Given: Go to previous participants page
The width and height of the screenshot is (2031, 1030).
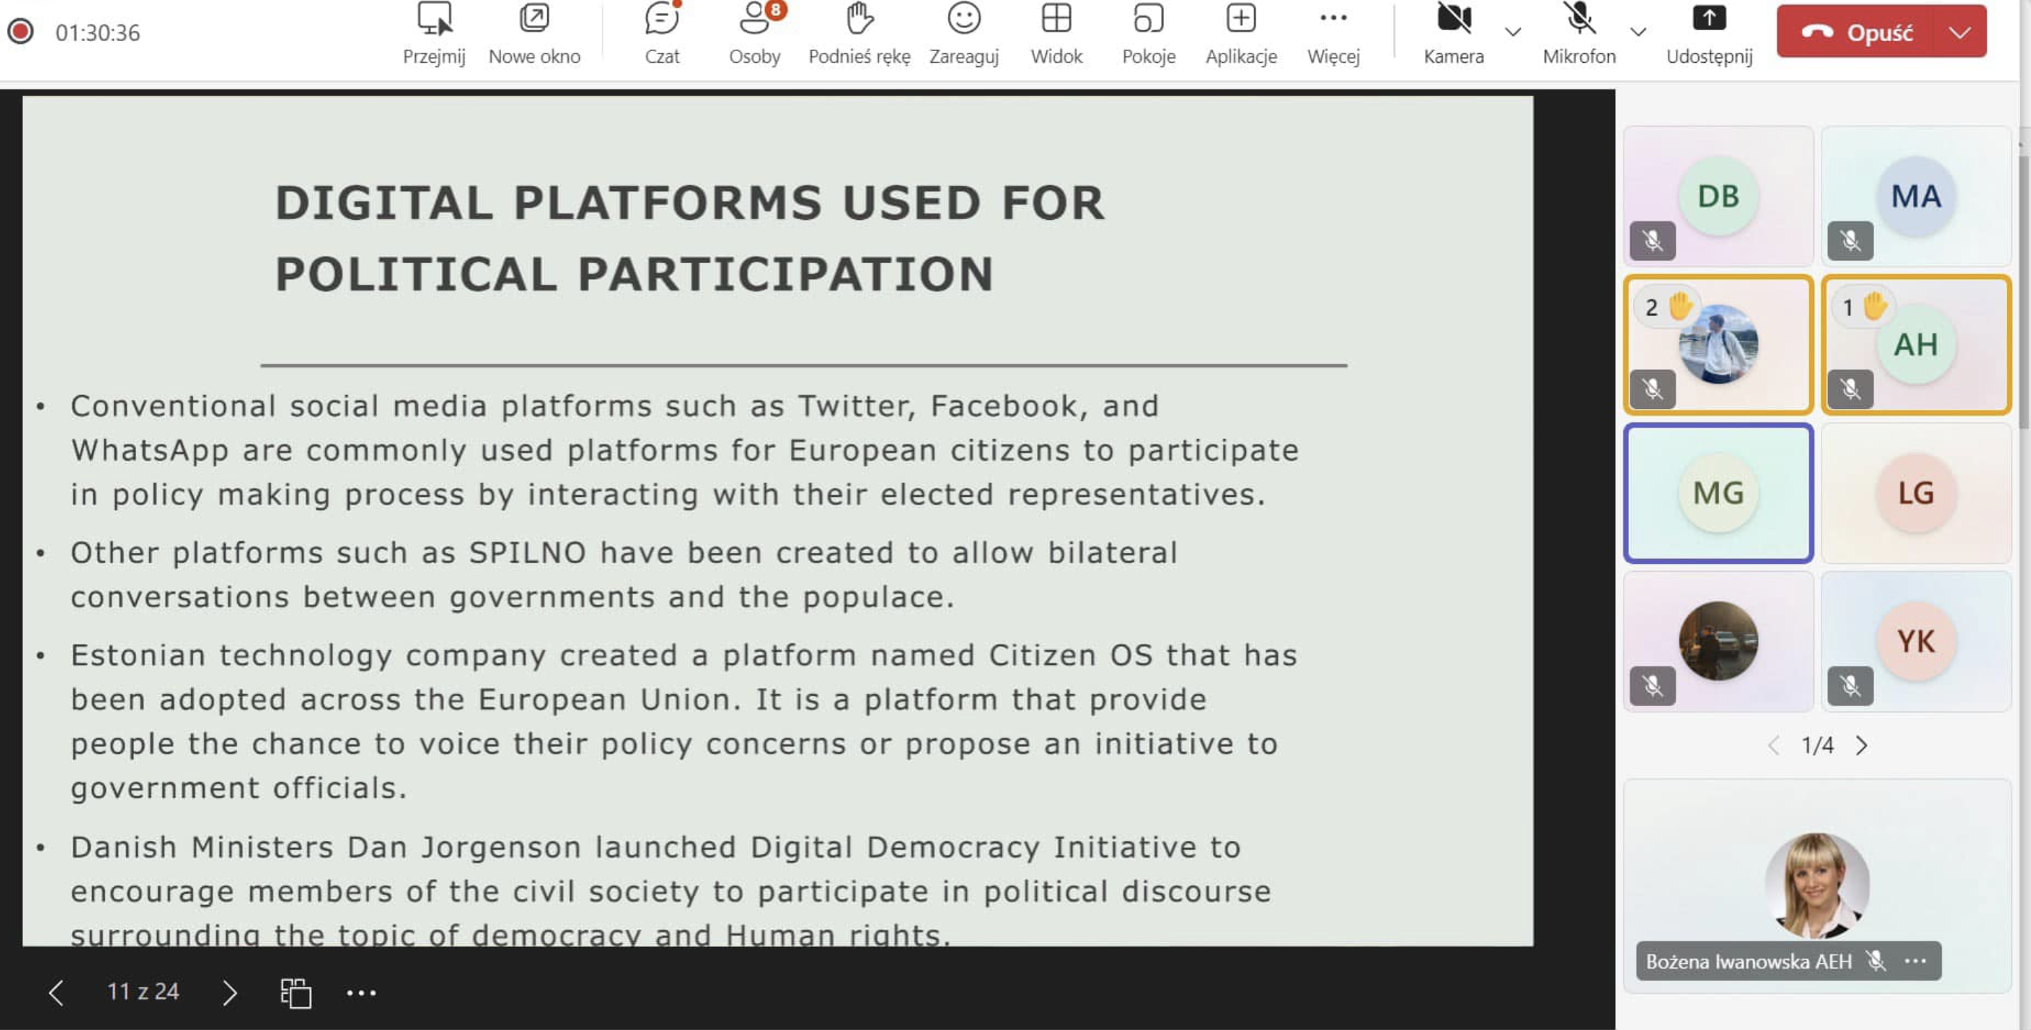Looking at the screenshot, I should (x=1774, y=745).
